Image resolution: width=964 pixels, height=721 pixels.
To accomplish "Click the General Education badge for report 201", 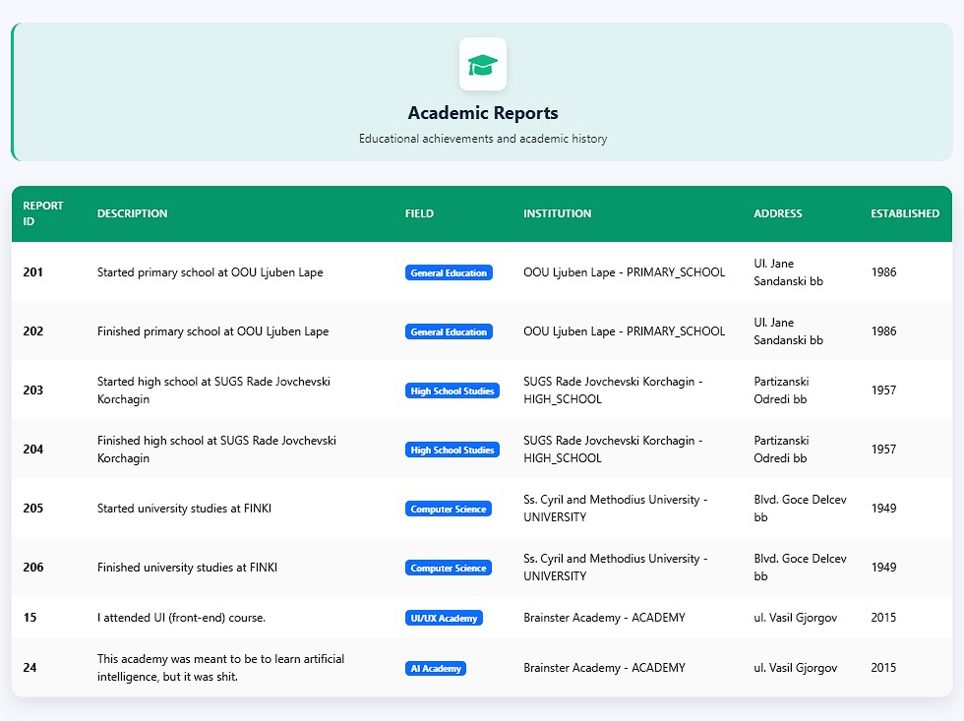I will click(449, 272).
